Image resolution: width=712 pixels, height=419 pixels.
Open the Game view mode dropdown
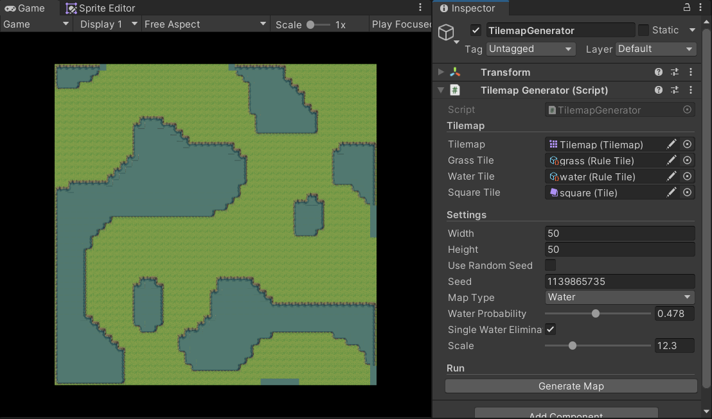(36, 24)
